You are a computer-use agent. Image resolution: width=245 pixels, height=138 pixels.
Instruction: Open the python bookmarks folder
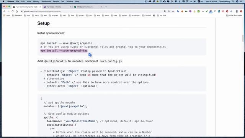coord(123,15)
